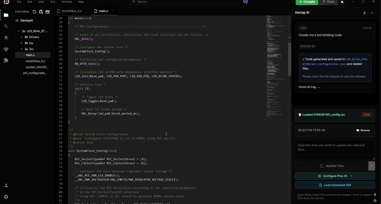Activate the microphone voice input

point(375,195)
